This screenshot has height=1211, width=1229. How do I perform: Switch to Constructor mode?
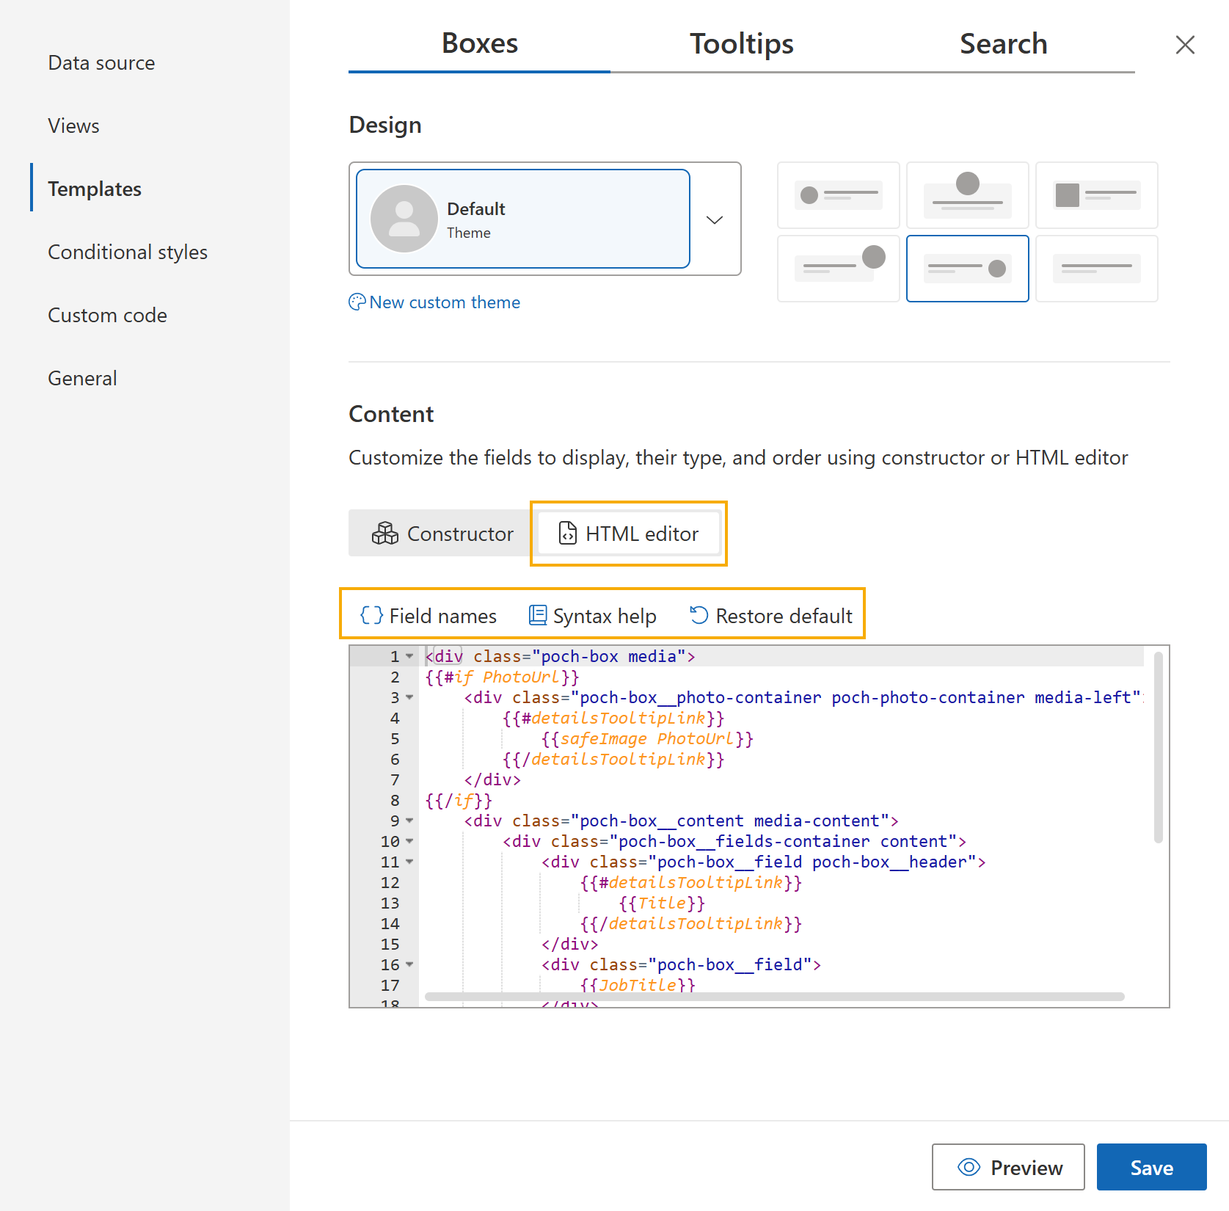(x=439, y=534)
